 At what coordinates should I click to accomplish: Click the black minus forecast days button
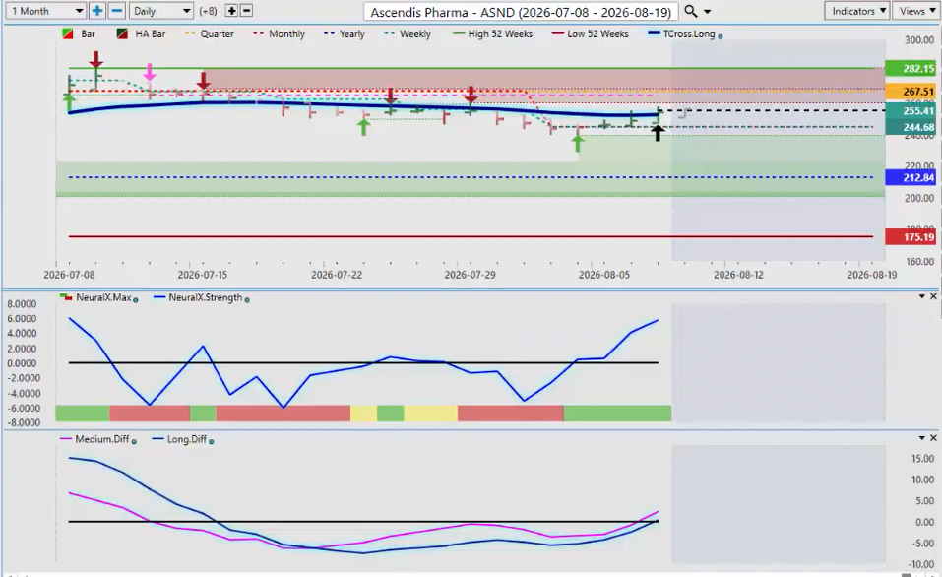pyautogui.click(x=246, y=11)
